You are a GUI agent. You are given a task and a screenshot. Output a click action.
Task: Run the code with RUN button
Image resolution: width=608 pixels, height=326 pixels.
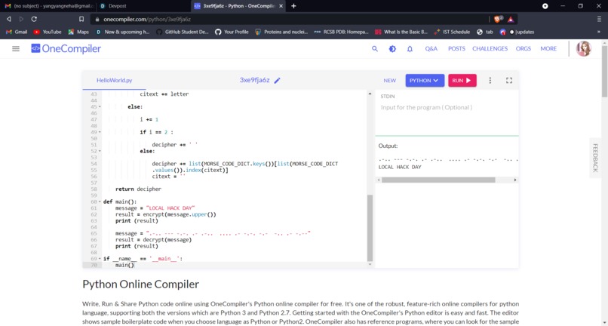point(462,80)
